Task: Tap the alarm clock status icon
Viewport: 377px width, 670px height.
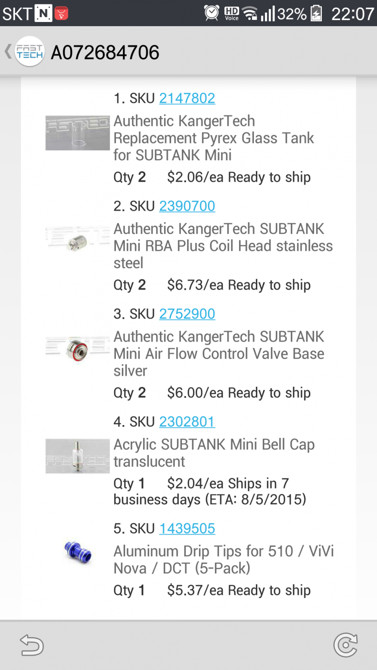Action: click(x=212, y=13)
